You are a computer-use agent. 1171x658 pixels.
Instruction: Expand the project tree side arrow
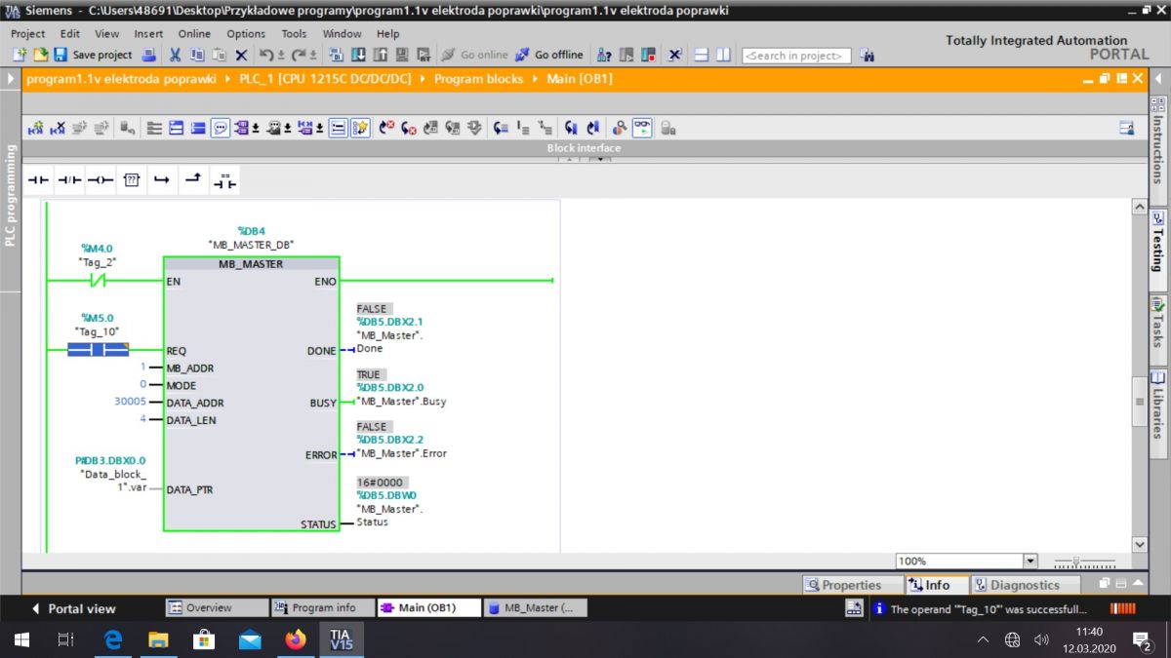10,79
